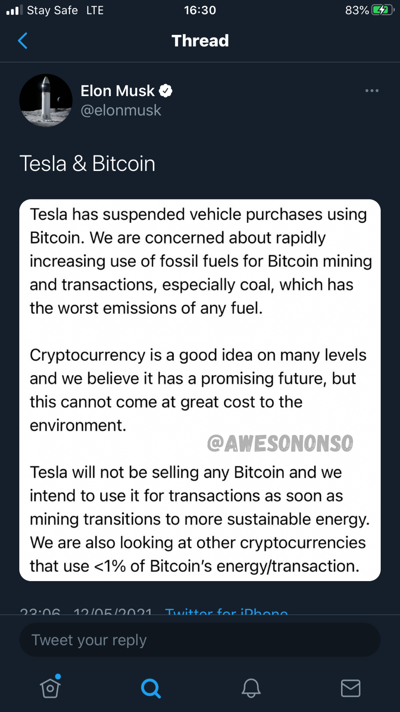The width and height of the screenshot is (400, 712).
Task: Open Elon Musk's rocket profile picture
Action: (46, 100)
